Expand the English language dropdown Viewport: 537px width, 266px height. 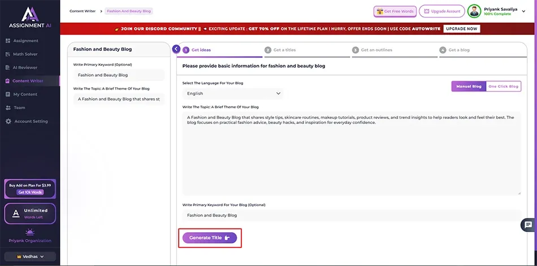pyautogui.click(x=233, y=94)
